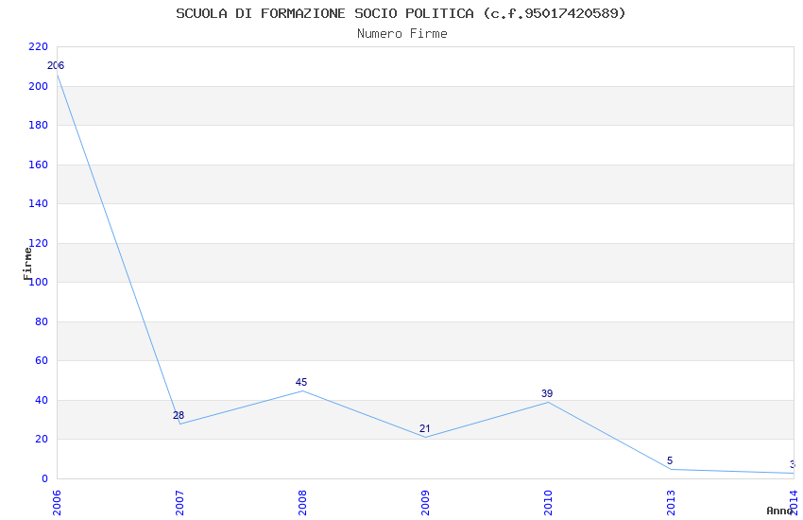Click the y-axis value 120
803x520 pixels.
click(x=39, y=243)
